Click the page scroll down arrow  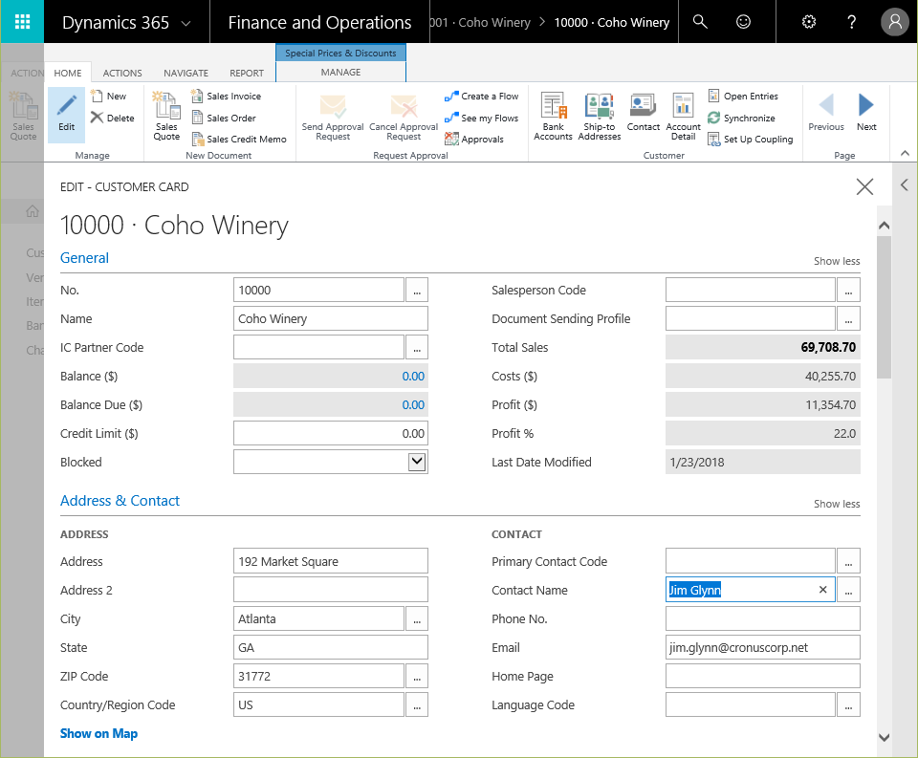point(884,738)
